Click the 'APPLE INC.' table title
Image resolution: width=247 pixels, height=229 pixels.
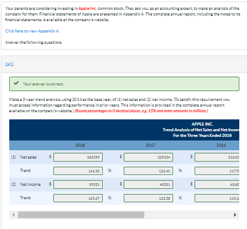[202, 124]
